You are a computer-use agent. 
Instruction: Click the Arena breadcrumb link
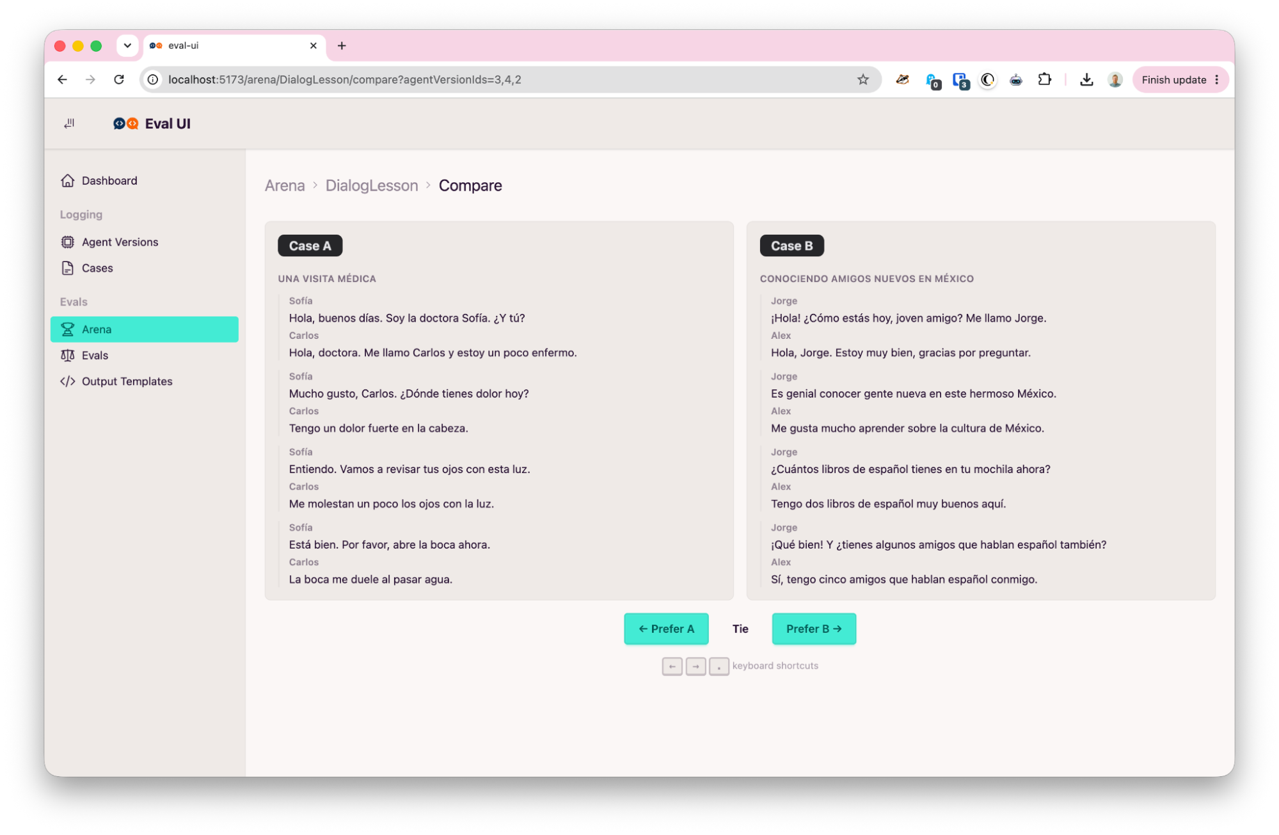click(285, 185)
